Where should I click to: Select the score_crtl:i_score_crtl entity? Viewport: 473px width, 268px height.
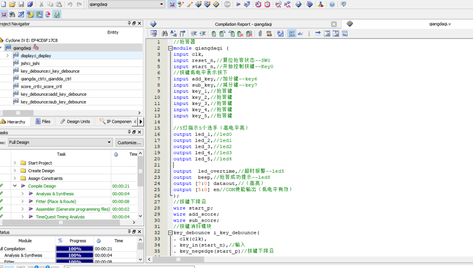click(x=41, y=87)
